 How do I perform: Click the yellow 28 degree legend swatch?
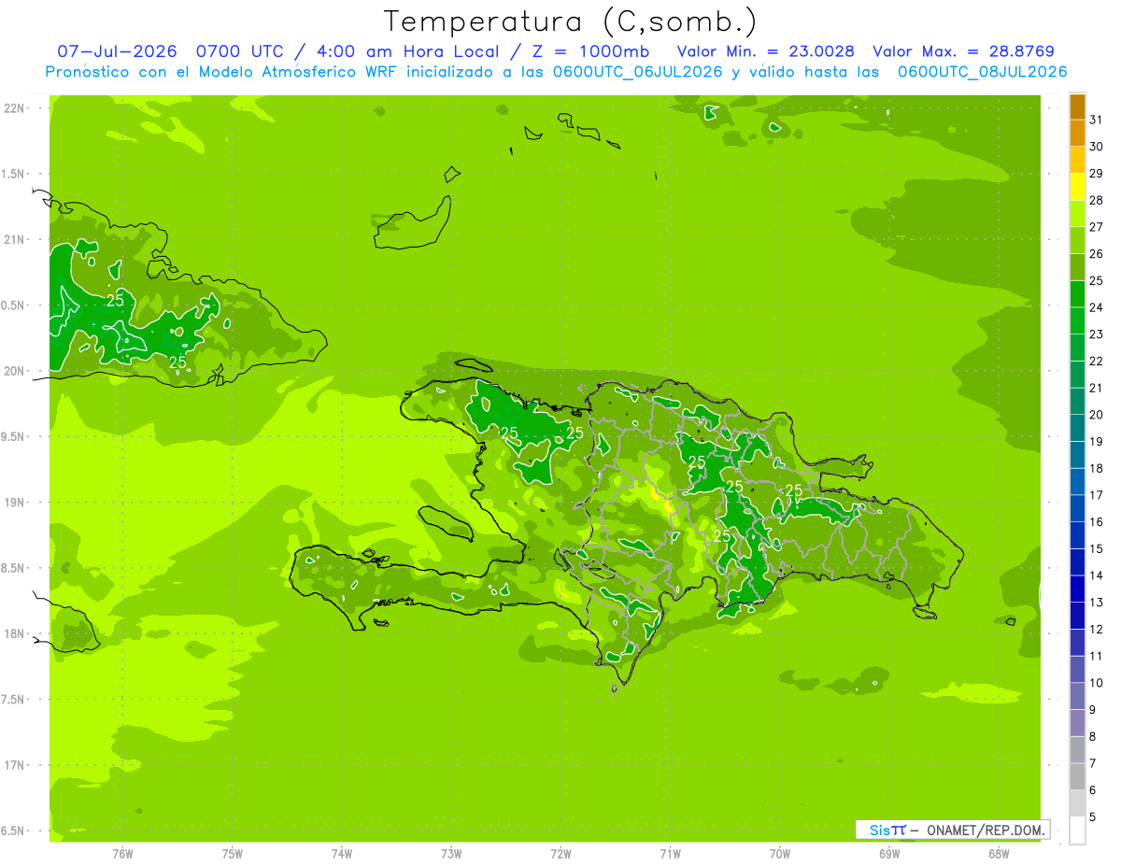click(x=1077, y=187)
